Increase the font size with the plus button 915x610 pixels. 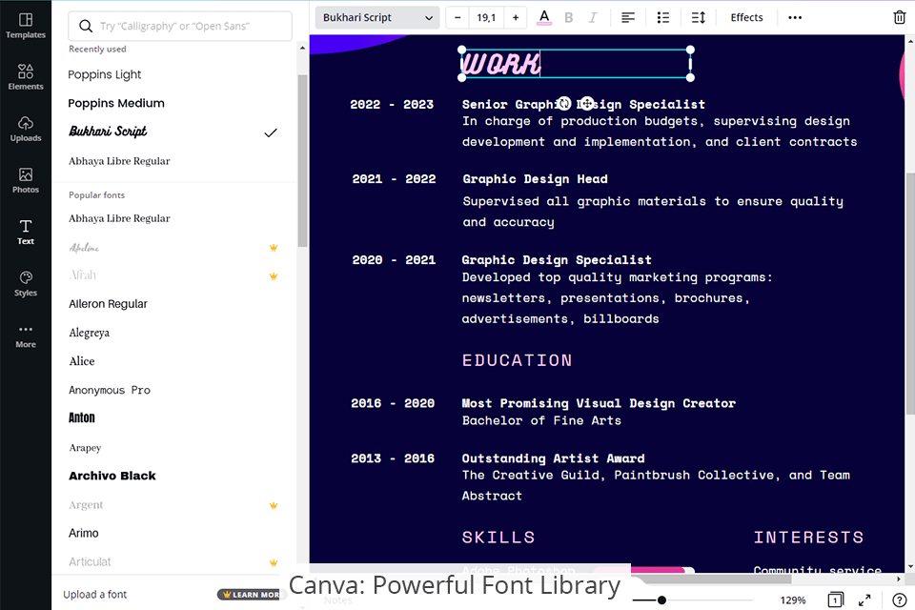[516, 17]
